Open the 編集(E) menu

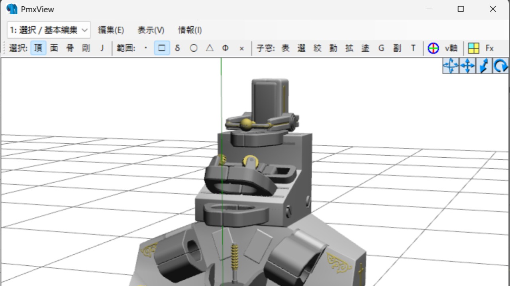click(x=111, y=30)
